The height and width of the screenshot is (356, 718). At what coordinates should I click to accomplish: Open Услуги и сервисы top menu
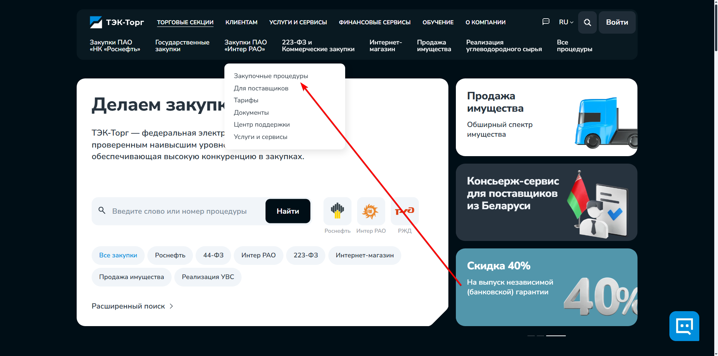tap(298, 22)
